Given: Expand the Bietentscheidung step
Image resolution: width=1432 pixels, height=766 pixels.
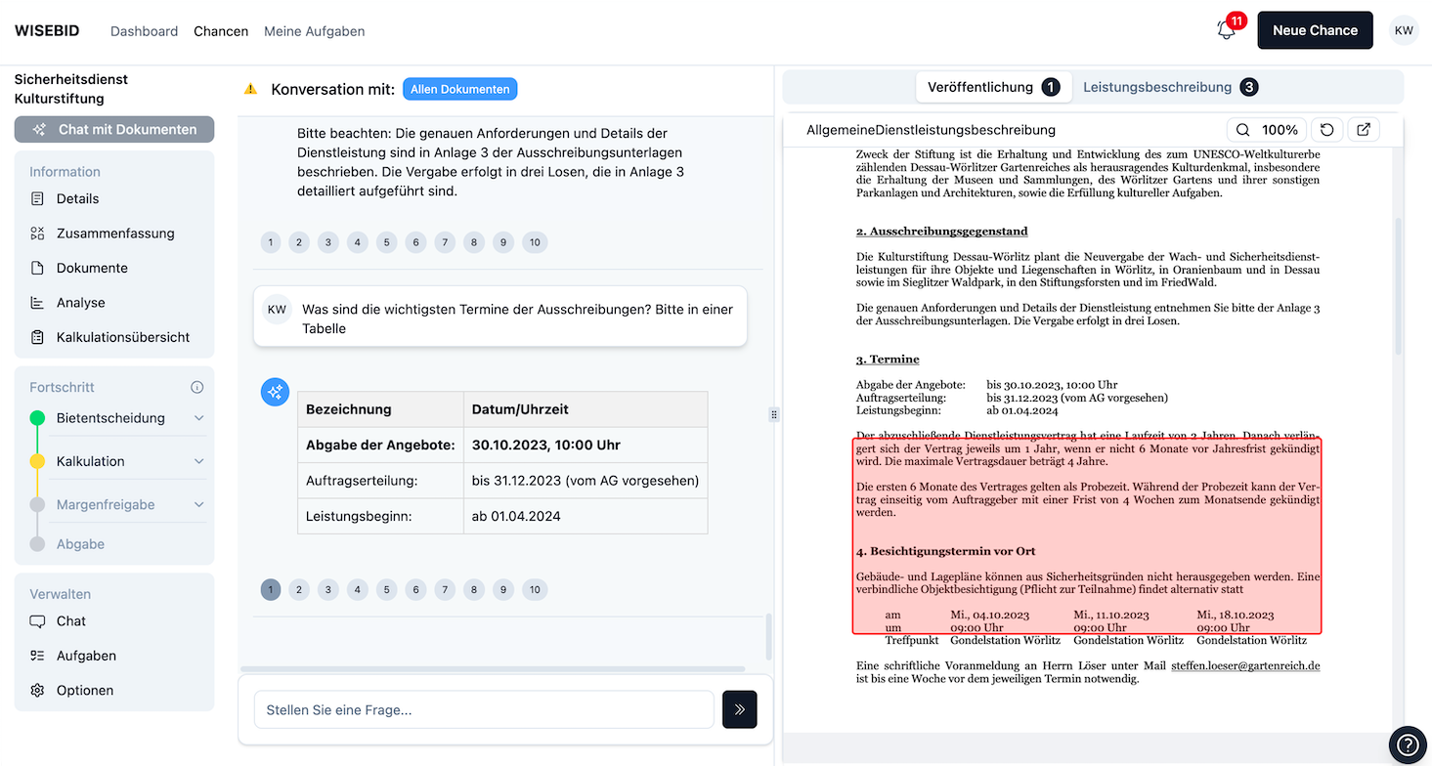Looking at the screenshot, I should 199,418.
